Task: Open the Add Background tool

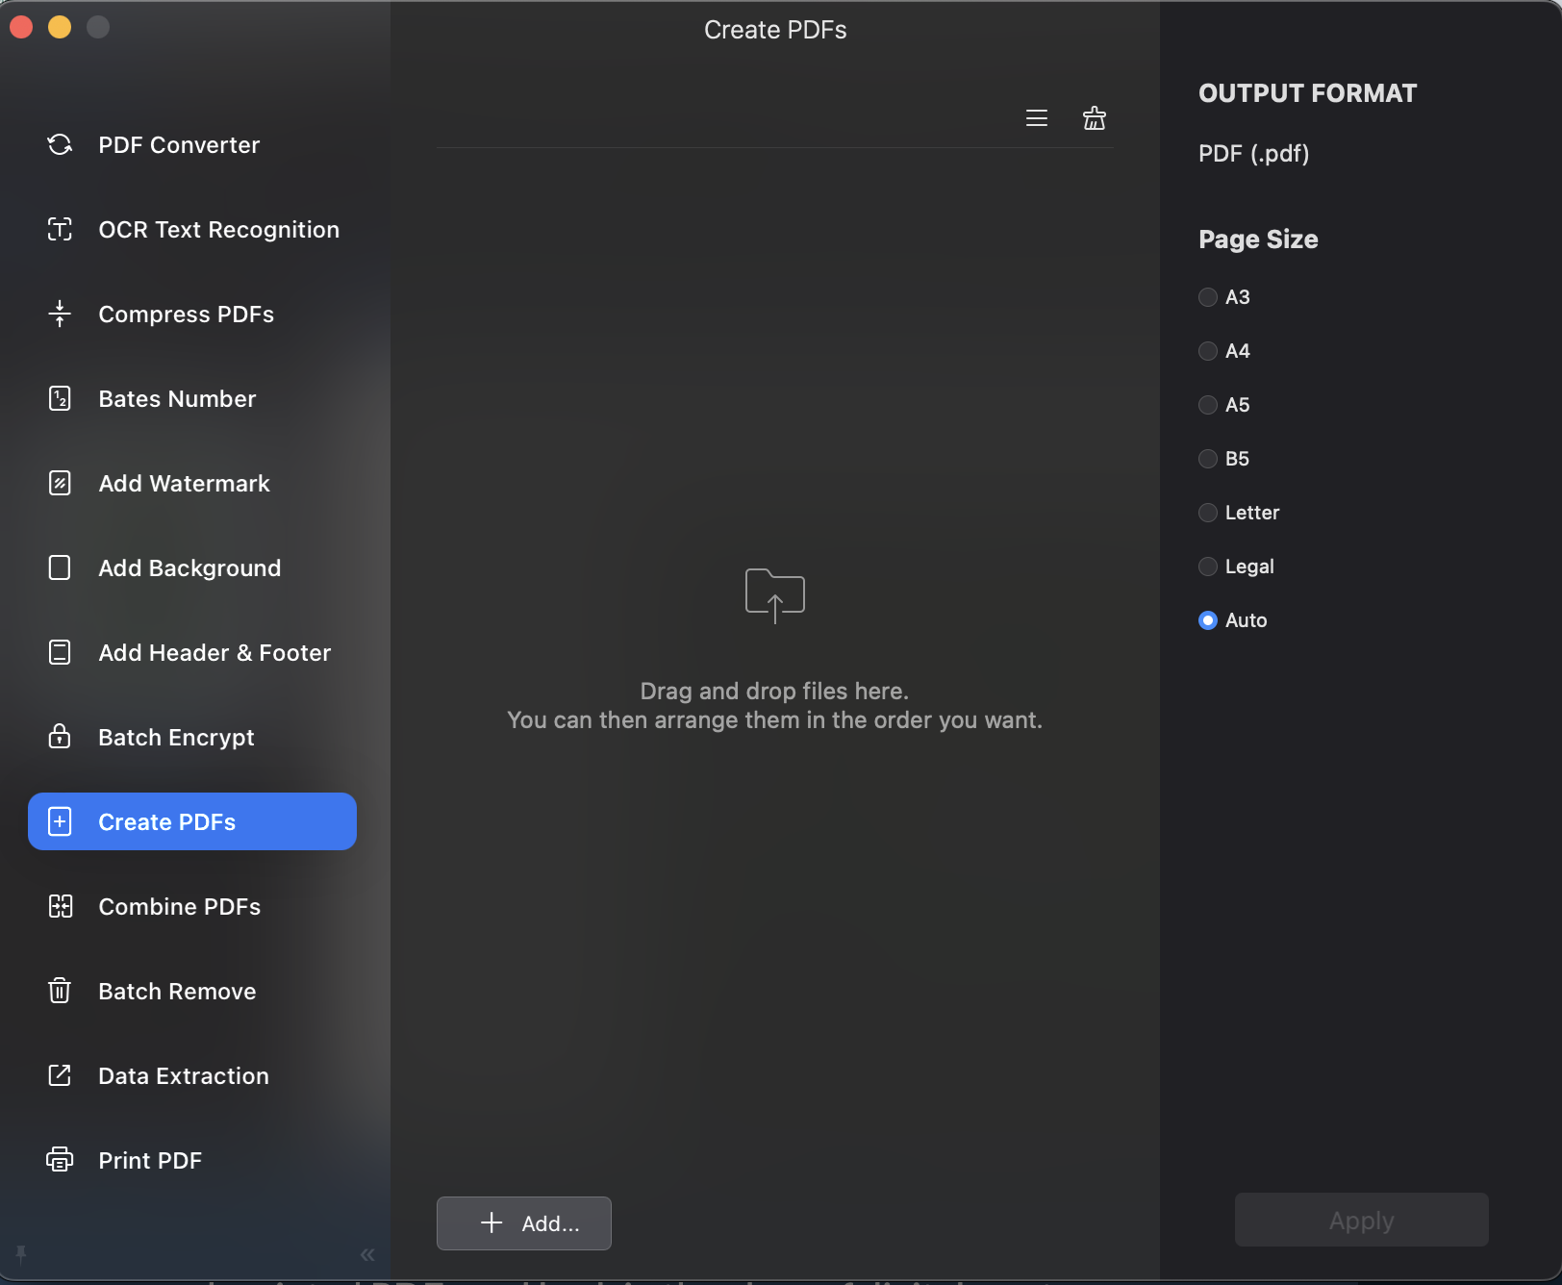Action: point(189,567)
